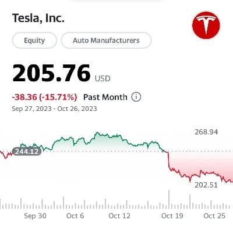Select the Auto Manufacturers tag
The height and width of the screenshot is (227, 233).
pyautogui.click(x=106, y=40)
